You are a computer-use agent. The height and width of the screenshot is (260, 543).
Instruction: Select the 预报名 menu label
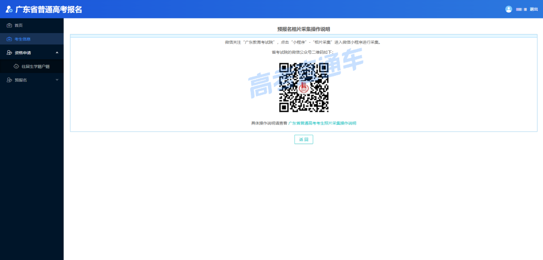point(21,80)
